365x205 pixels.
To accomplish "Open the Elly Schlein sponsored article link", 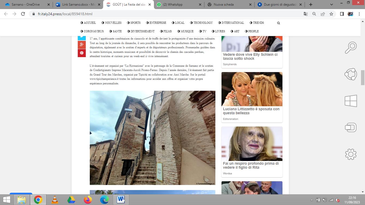I will pos(250,56).
